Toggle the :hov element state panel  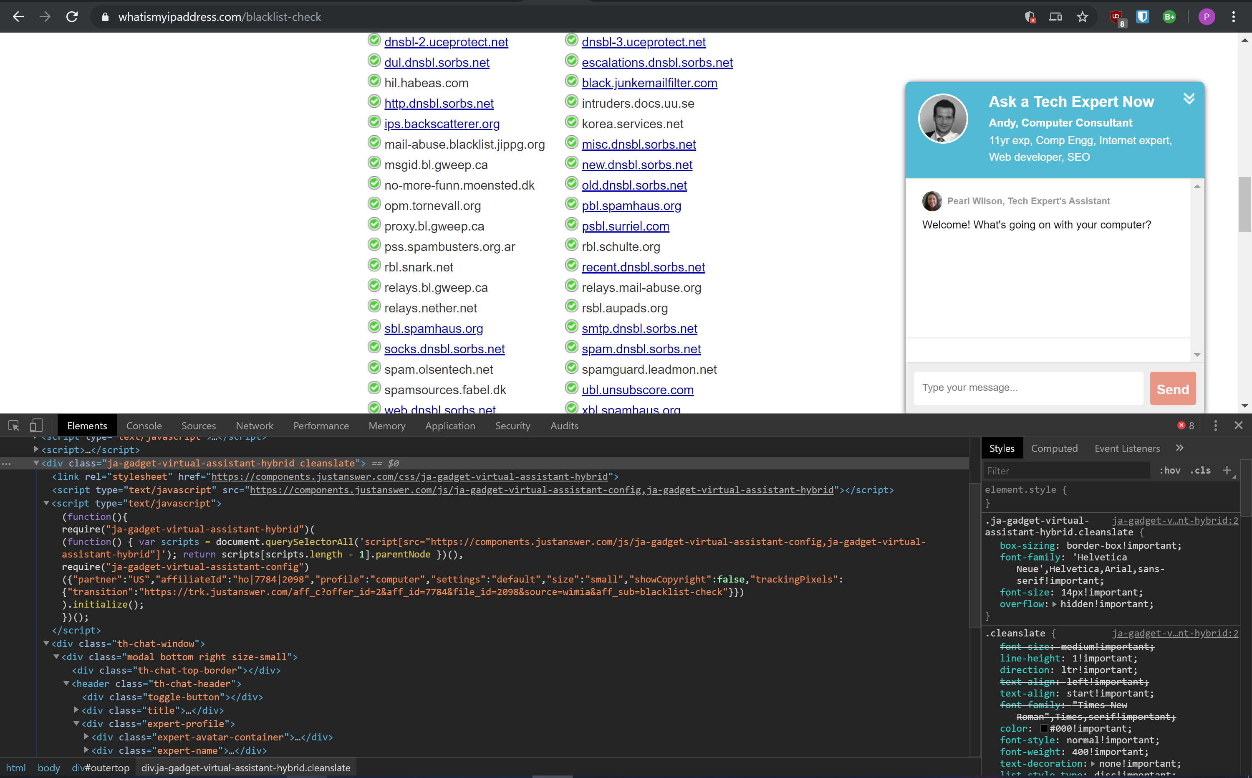(1170, 470)
